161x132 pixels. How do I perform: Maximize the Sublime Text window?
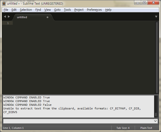(144, 3)
